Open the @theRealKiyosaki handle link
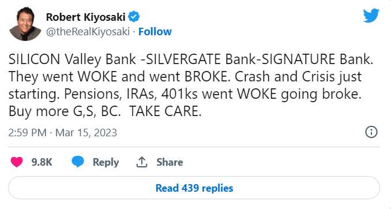 point(88,32)
